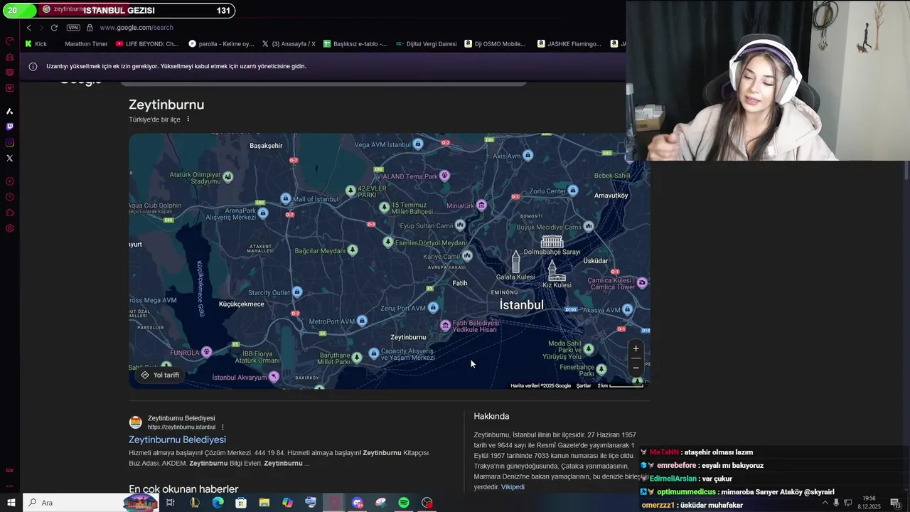This screenshot has width=910, height=512.
Task: Open the gear Settings icon in the sidebar
Action: click(x=10, y=228)
